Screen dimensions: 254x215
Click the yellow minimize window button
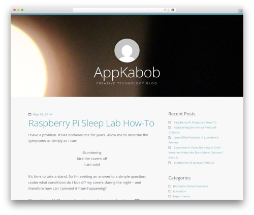[18, 10]
